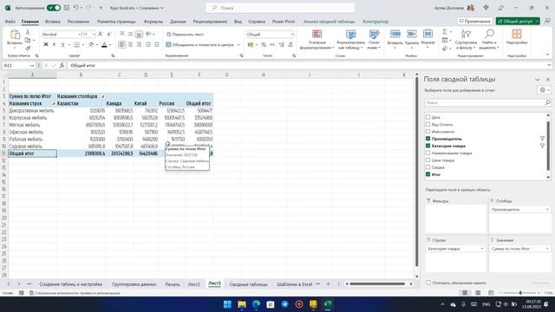This screenshot has width=555, height=312.
Task: Click the center alignment icon
Action: tap(130, 44)
